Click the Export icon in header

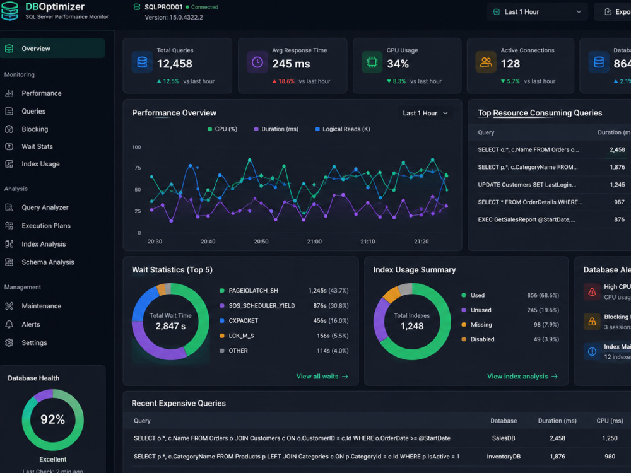pos(608,11)
